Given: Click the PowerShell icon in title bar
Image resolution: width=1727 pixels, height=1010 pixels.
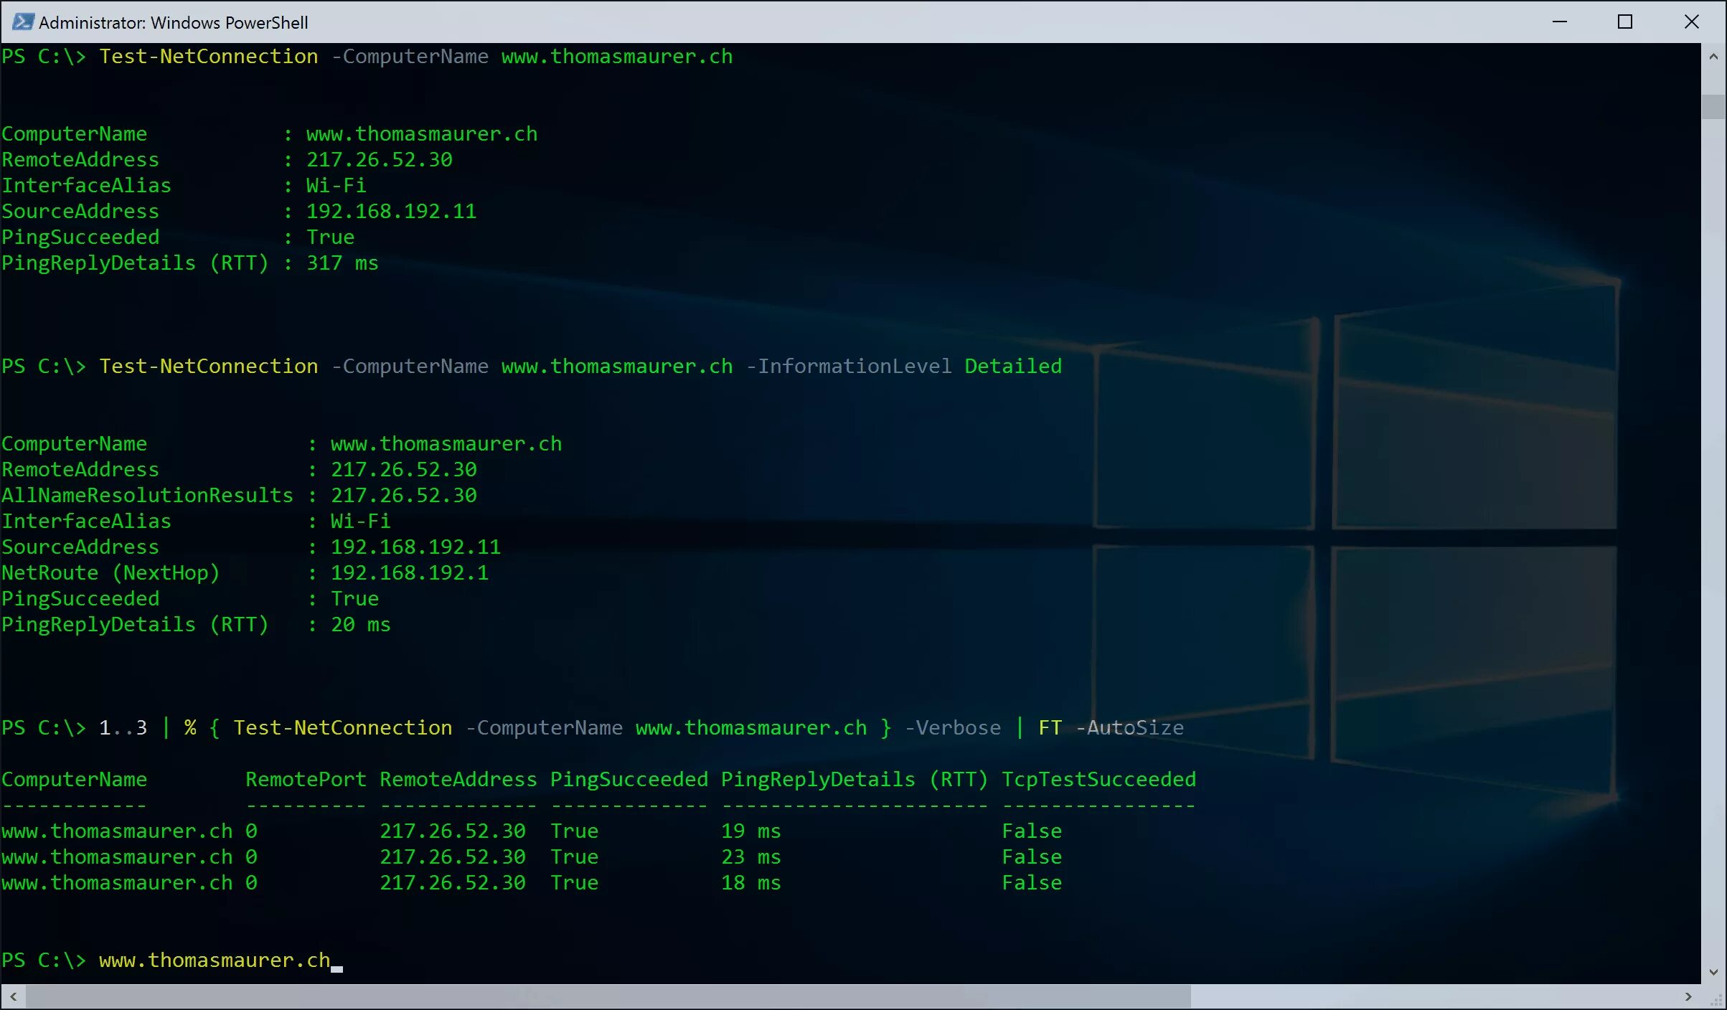Looking at the screenshot, I should 22,22.
